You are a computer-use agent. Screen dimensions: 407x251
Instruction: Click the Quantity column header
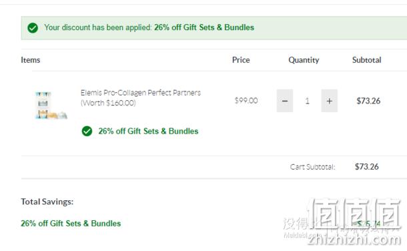click(x=304, y=60)
